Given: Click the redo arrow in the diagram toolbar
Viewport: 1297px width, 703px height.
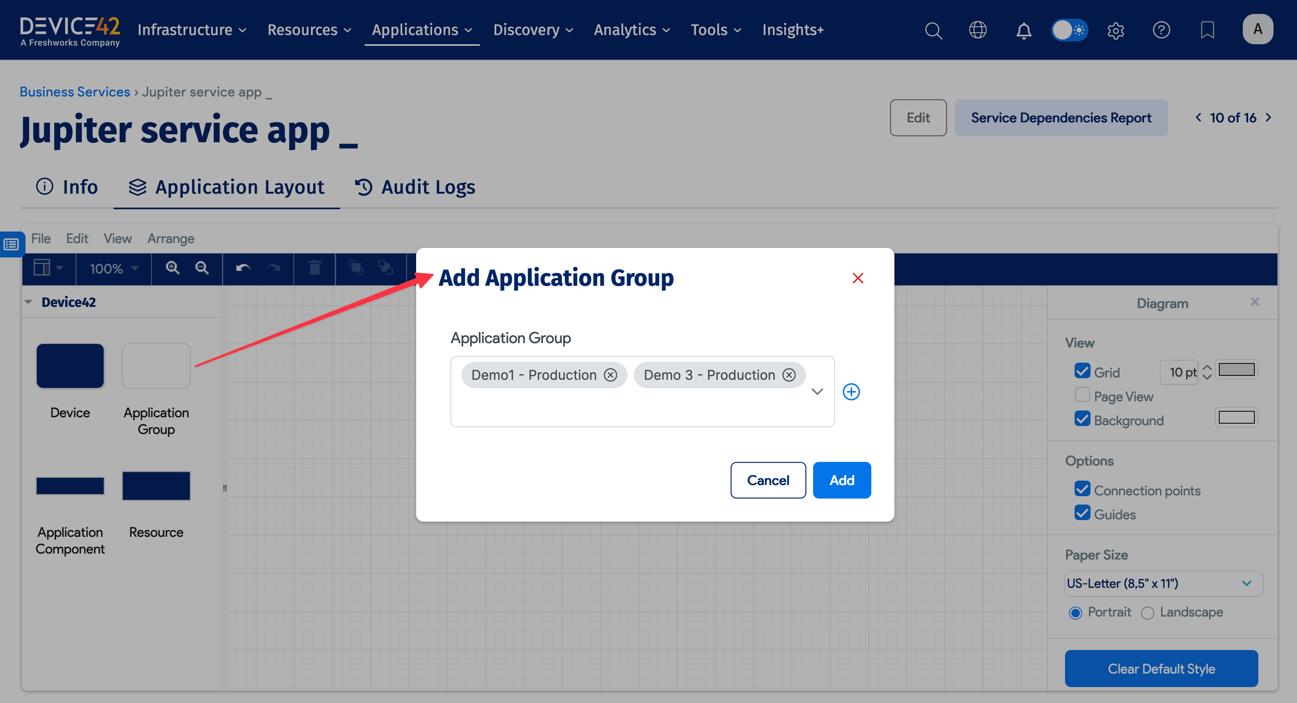Looking at the screenshot, I should tap(273, 269).
